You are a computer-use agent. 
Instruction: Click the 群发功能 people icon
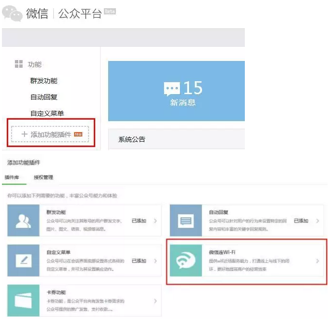(x=24, y=221)
